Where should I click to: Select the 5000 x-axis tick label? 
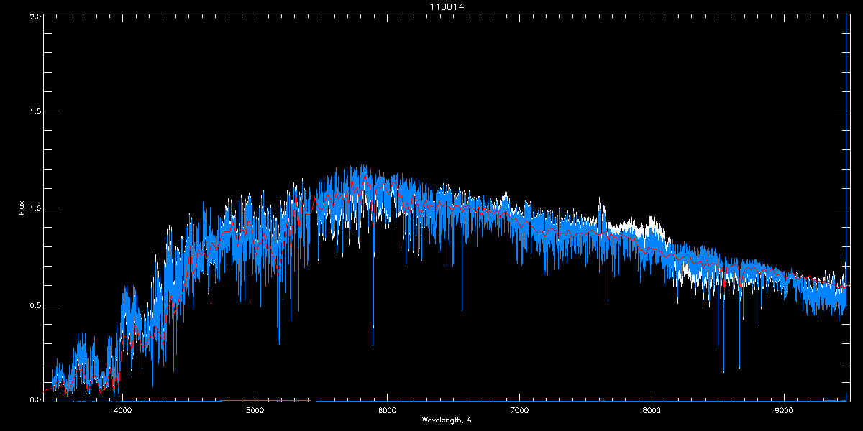click(x=255, y=410)
